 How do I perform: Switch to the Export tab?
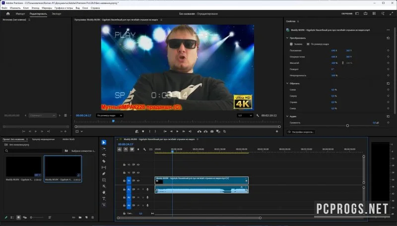point(57,14)
